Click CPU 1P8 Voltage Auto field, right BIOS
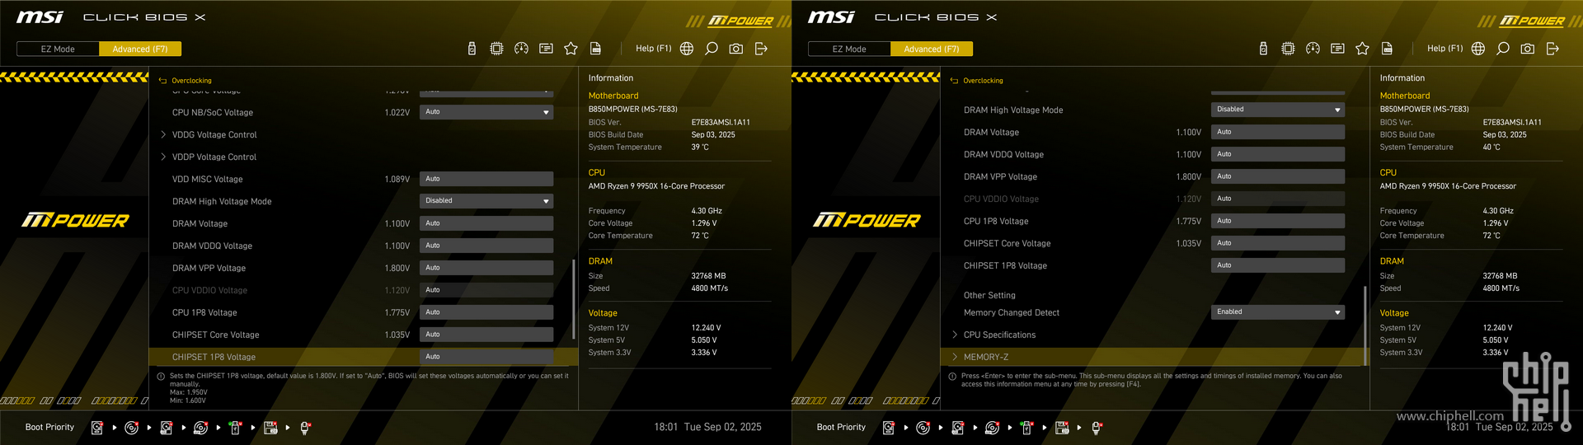The image size is (1583, 445). (x=1278, y=221)
